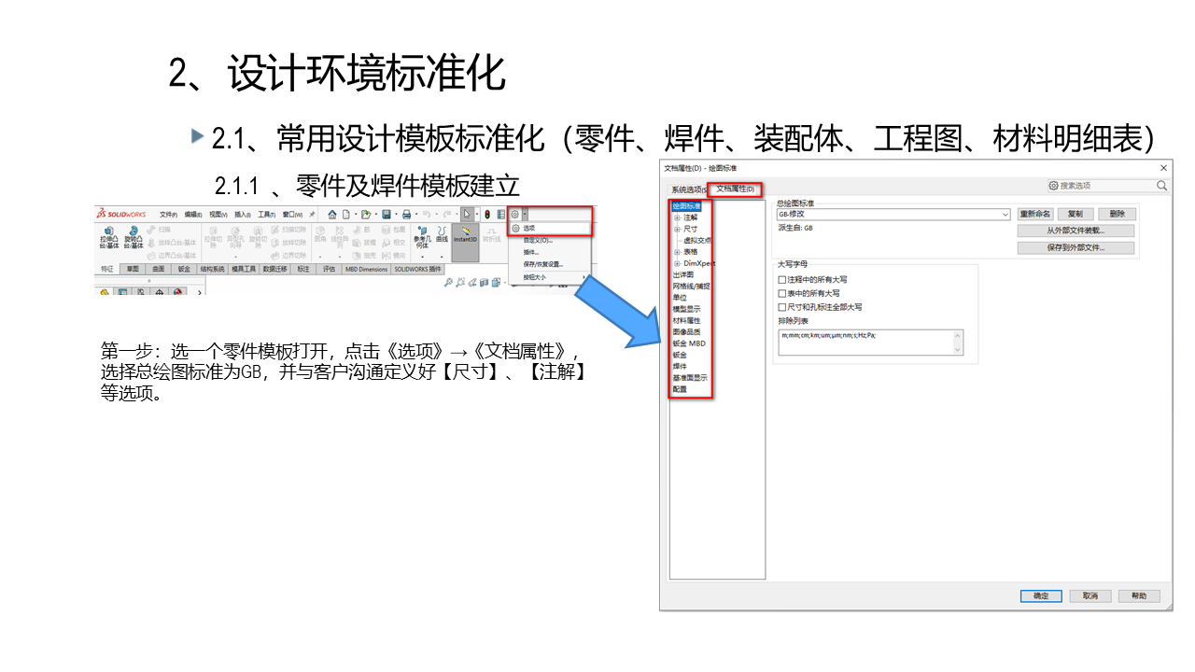Click the search magnifier in options dialog

(x=1161, y=186)
